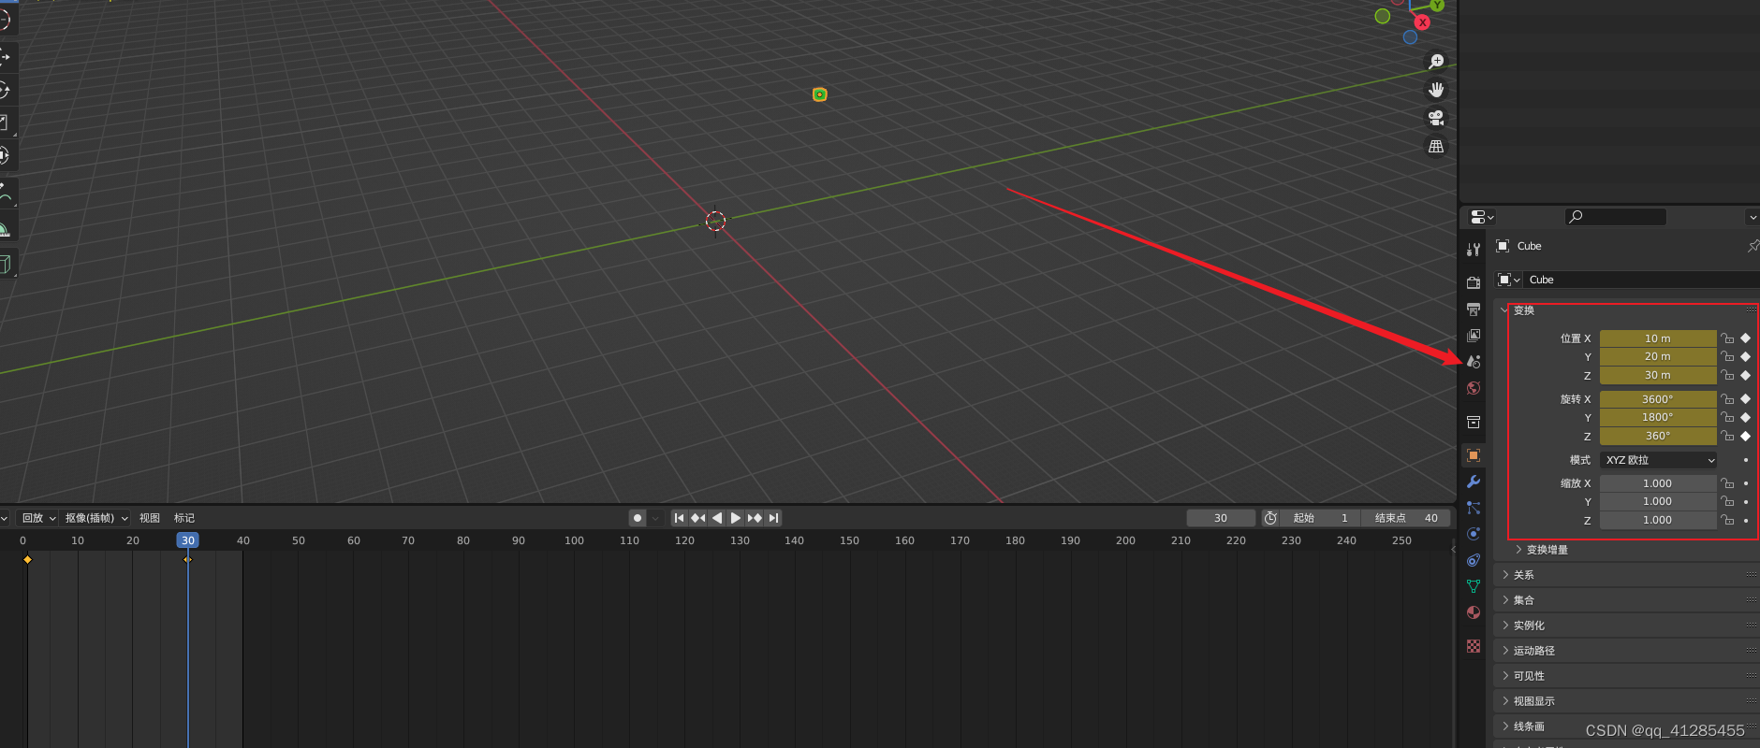Jump to the start frame
This screenshot has height=748, width=1760.
680,518
